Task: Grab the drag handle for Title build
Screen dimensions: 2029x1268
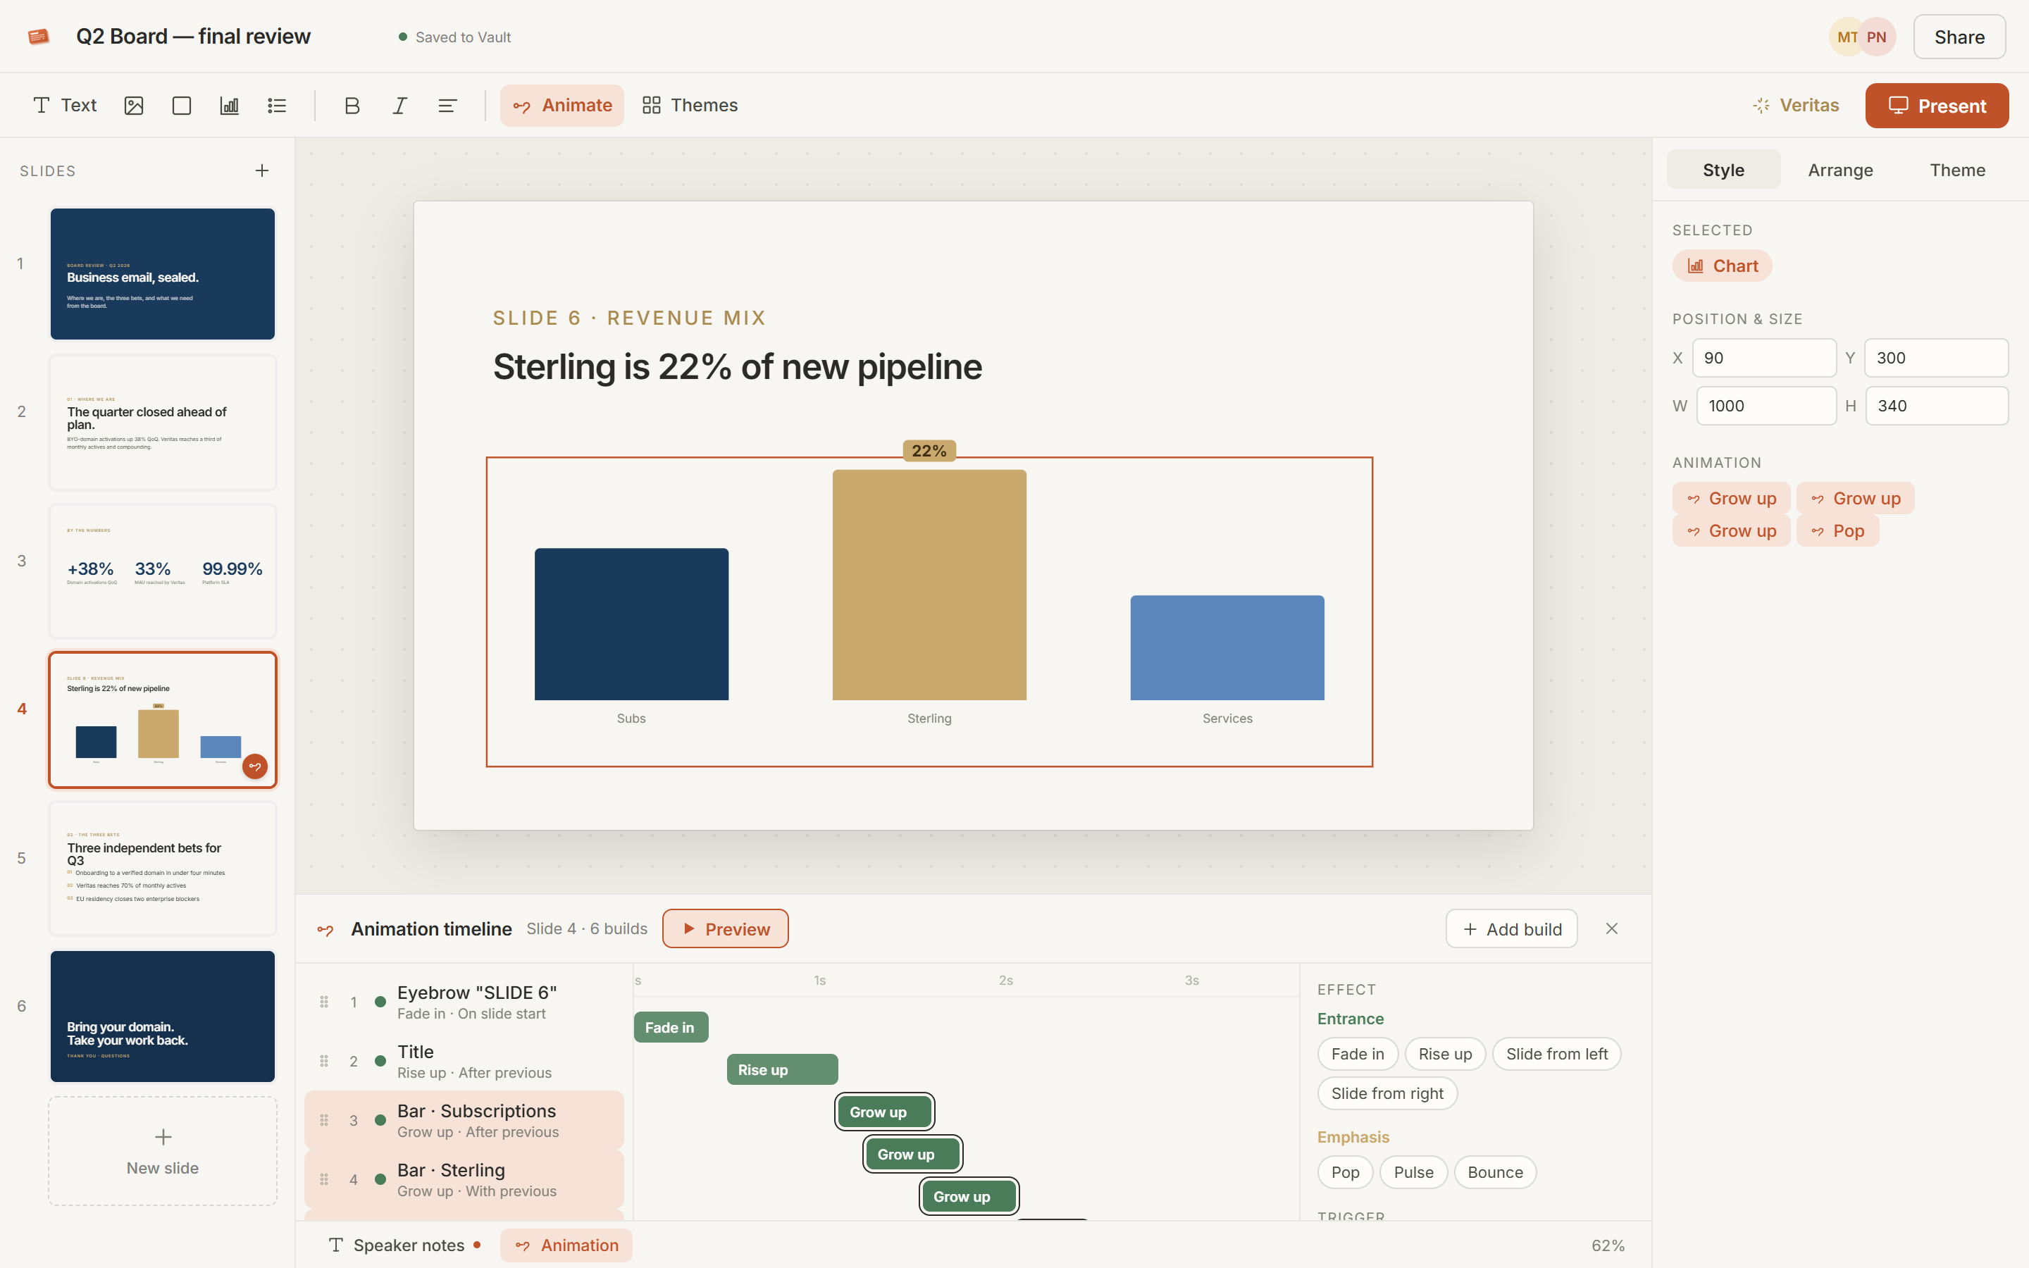Action: point(323,1061)
